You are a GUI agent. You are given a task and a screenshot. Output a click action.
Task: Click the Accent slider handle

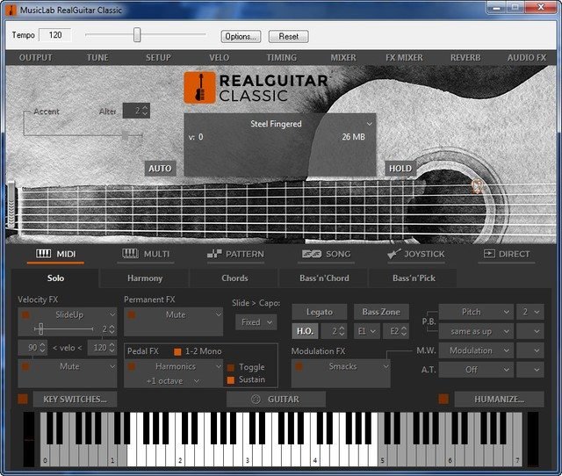click(x=125, y=135)
